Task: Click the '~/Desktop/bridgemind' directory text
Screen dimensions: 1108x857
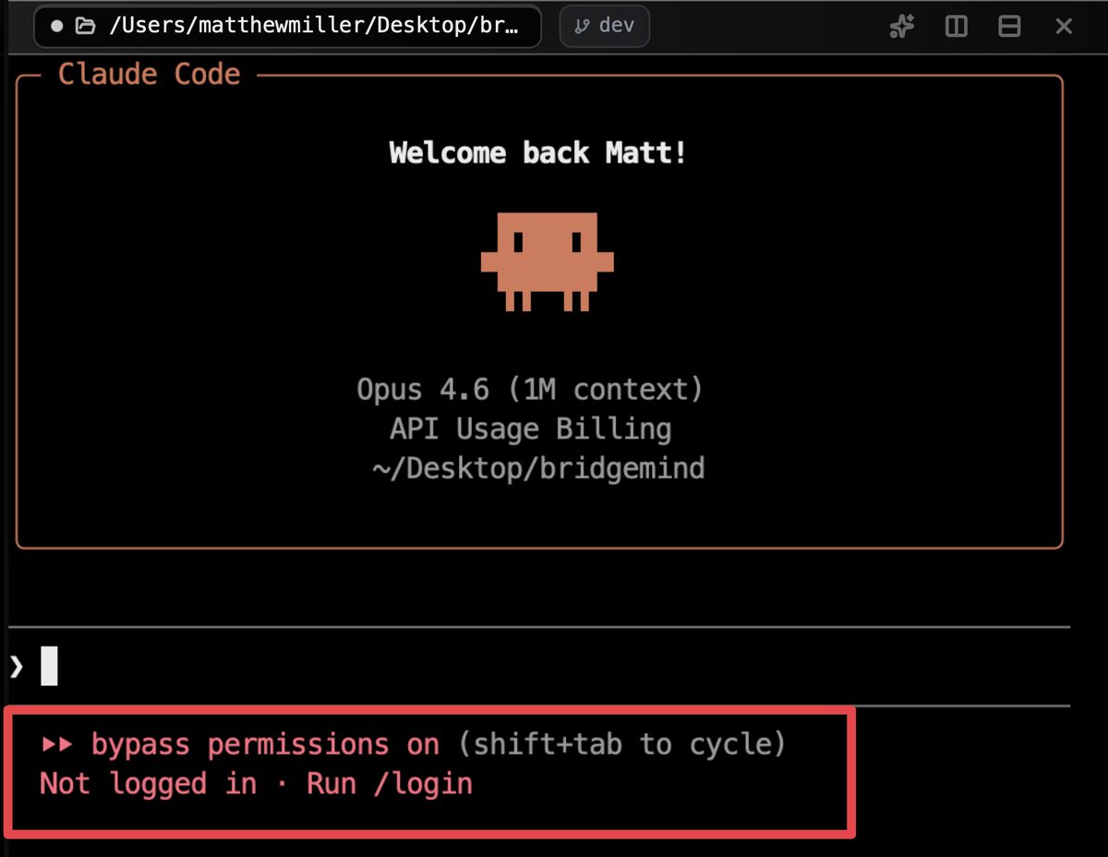Action: (x=538, y=468)
